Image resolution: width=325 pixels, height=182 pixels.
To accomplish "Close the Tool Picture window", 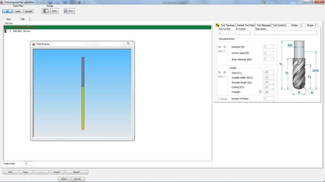I will (x=128, y=43).
